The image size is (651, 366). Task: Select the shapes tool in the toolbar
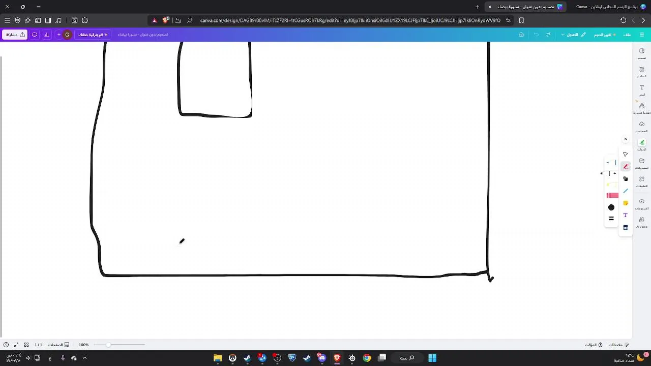point(626,178)
